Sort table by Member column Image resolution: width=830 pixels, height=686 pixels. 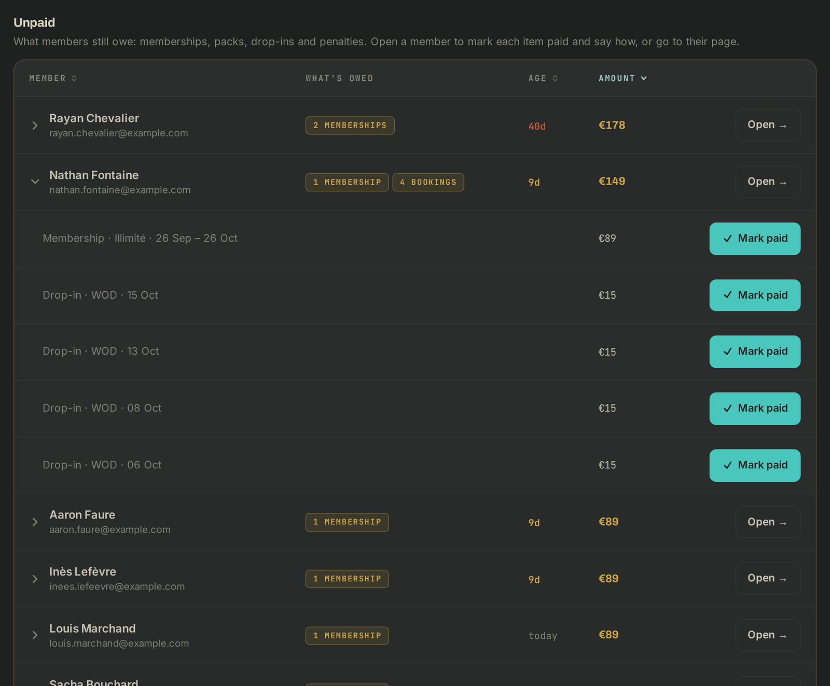[x=53, y=78]
